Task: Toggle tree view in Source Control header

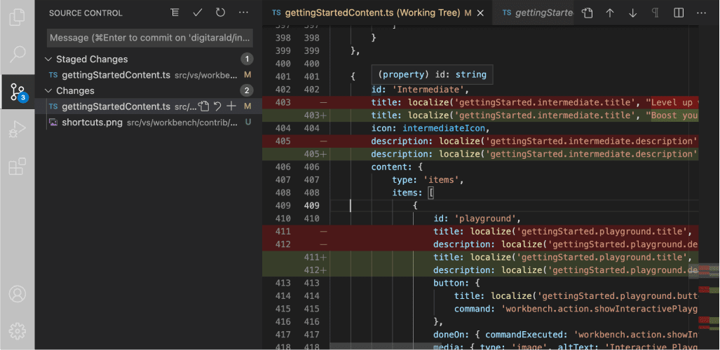Action: [175, 13]
